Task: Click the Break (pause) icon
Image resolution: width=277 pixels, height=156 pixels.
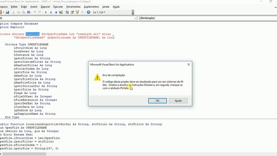Action: coord(51,12)
